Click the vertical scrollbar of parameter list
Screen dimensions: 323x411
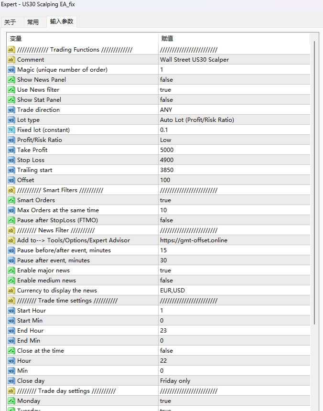tap(314, 191)
